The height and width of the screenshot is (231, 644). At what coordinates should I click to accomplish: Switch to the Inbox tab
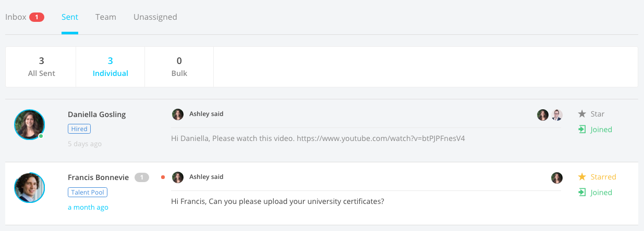[16, 17]
